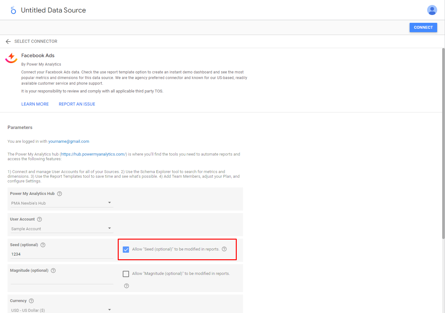The width and height of the screenshot is (445, 313).
Task: Open the user account avatar menu
Action: [x=432, y=10]
